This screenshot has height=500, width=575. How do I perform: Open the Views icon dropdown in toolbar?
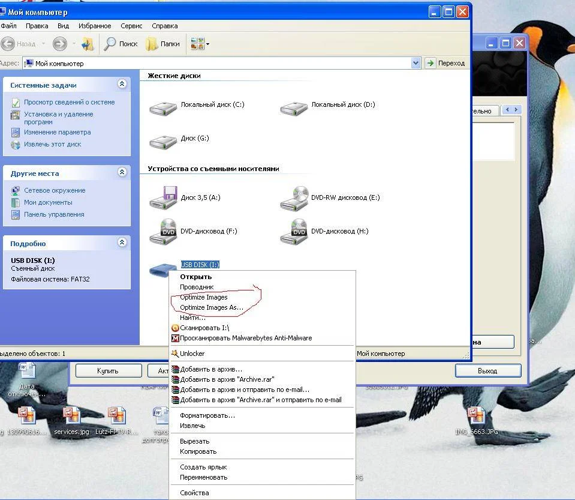pos(200,44)
